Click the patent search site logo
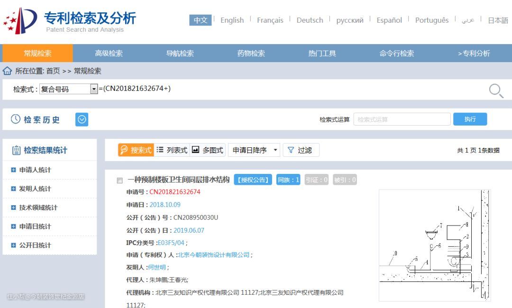Screen dimensions: 512x308 [20, 21]
